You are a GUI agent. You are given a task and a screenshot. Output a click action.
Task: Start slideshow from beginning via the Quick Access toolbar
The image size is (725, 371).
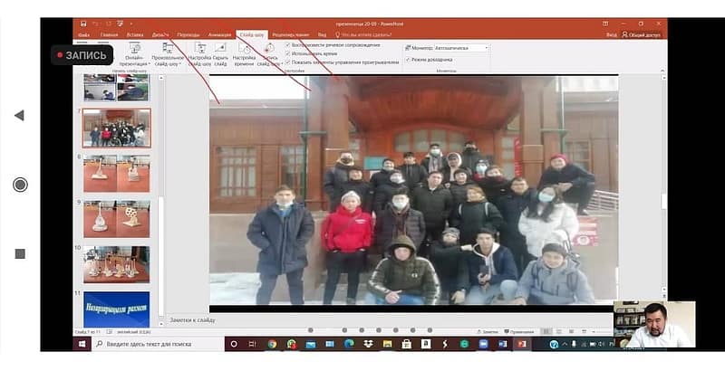tap(121, 24)
